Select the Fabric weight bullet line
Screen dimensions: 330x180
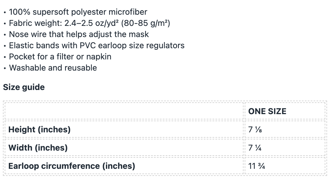coord(89,23)
